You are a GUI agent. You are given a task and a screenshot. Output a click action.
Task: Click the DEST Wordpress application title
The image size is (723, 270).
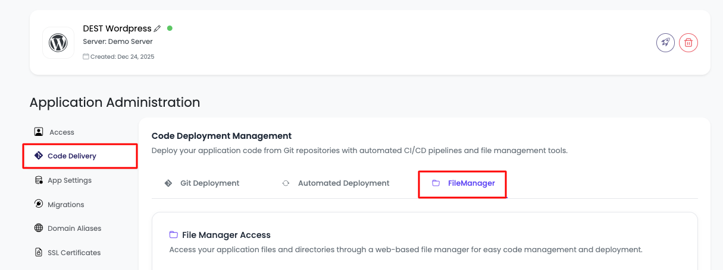[x=117, y=28]
